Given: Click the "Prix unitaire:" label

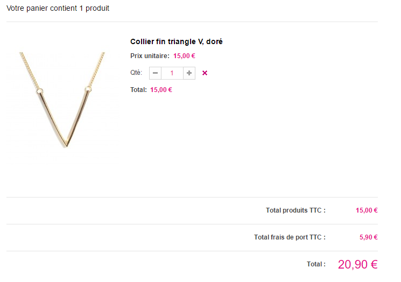Looking at the screenshot, I should tap(150, 55).
